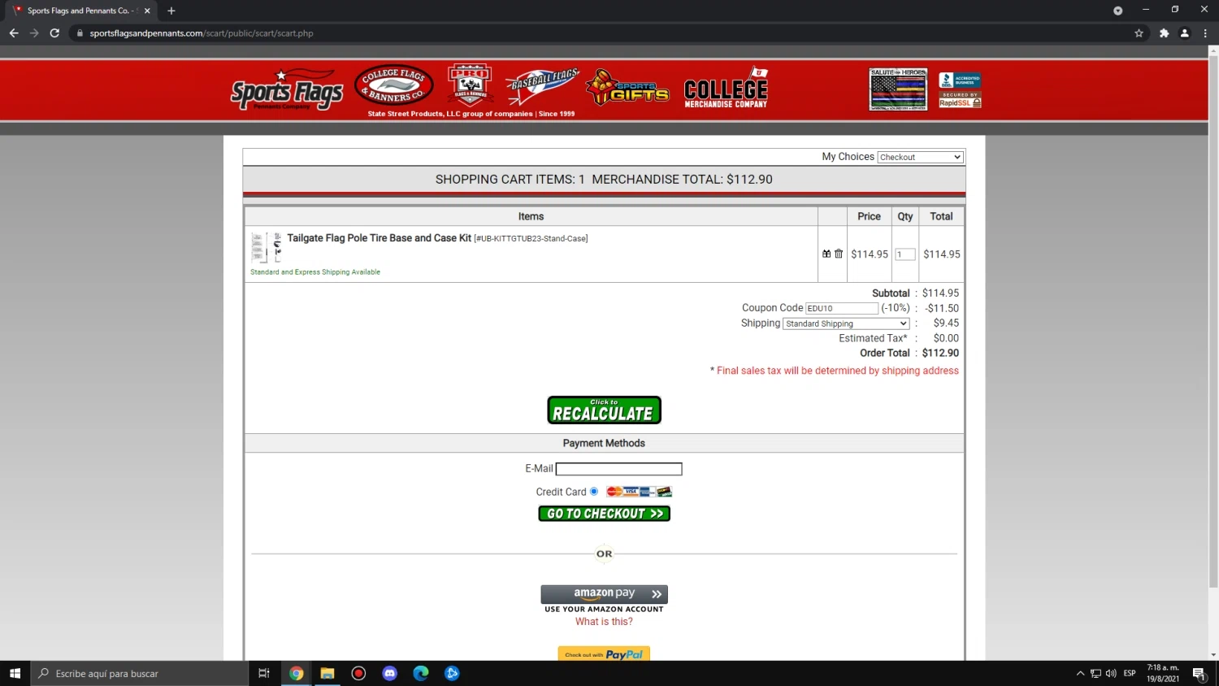
Task: Click the Windows taskbar search box
Action: pyautogui.click(x=140, y=673)
